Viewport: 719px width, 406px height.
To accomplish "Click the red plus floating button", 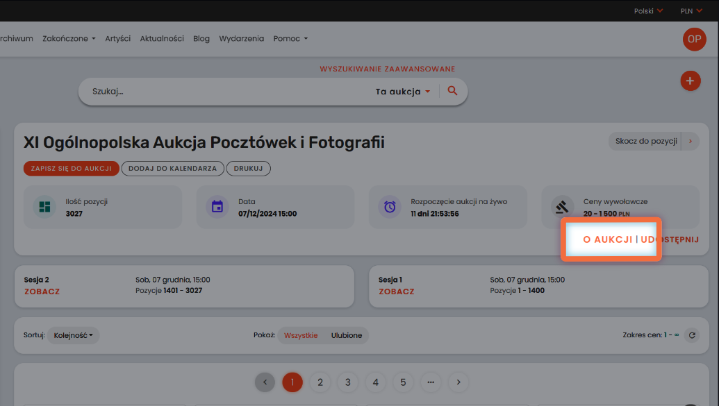I will (x=690, y=81).
